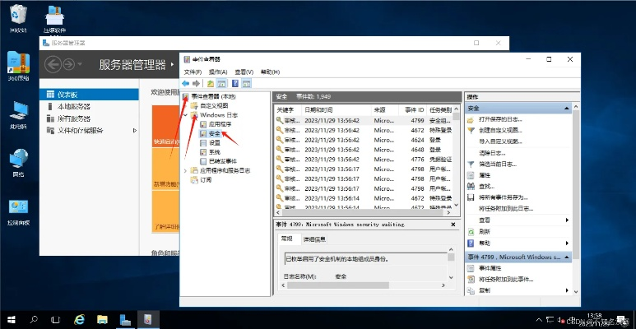636x329 pixels.
Task: Select the 此电脑 desktop icon
Action: pyautogui.click(x=18, y=115)
